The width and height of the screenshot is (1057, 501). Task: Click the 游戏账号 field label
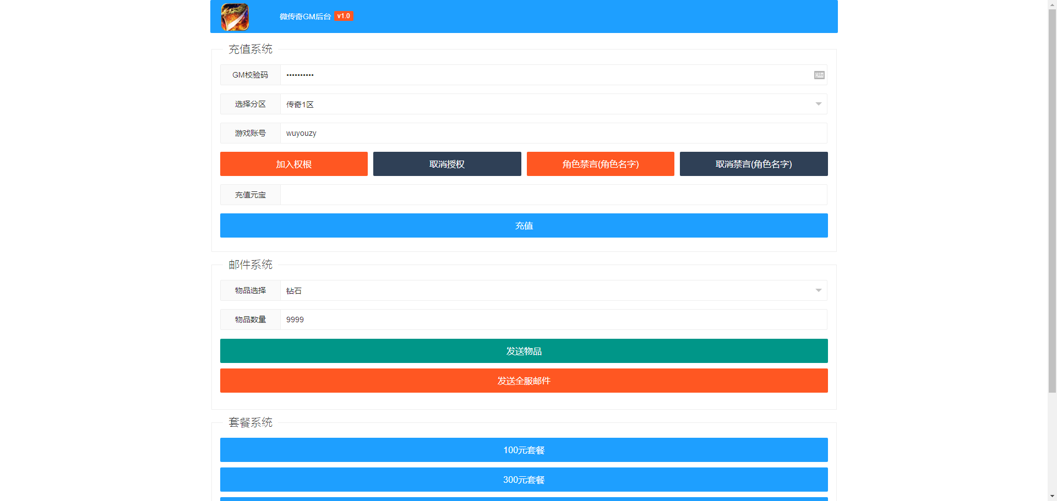pos(250,133)
